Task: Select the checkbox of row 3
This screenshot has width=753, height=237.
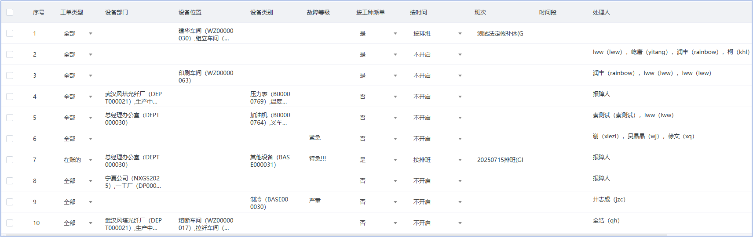Action: tap(10, 75)
